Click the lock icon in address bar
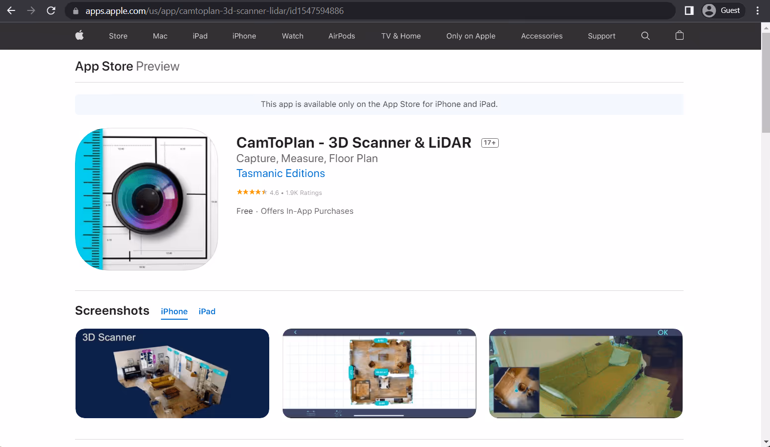The height and width of the screenshot is (447, 770). pyautogui.click(x=76, y=11)
